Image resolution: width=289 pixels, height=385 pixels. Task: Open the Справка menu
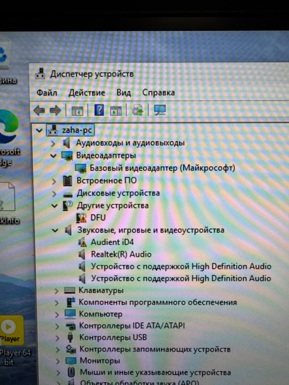coord(158,93)
